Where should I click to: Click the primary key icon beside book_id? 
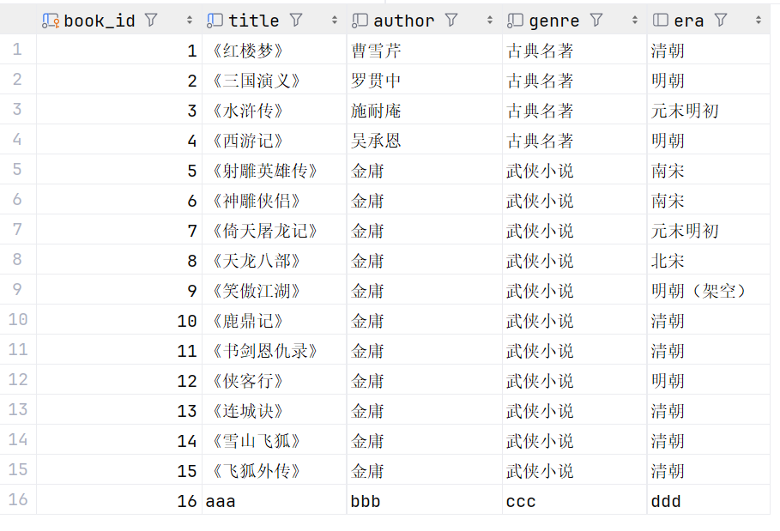pos(51,20)
